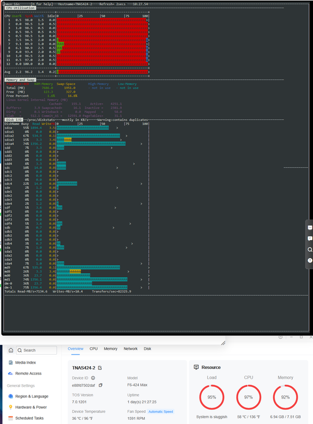
Task: Click CPU 12 row showing 100.0 Sys%
Action: (x=76, y=64)
